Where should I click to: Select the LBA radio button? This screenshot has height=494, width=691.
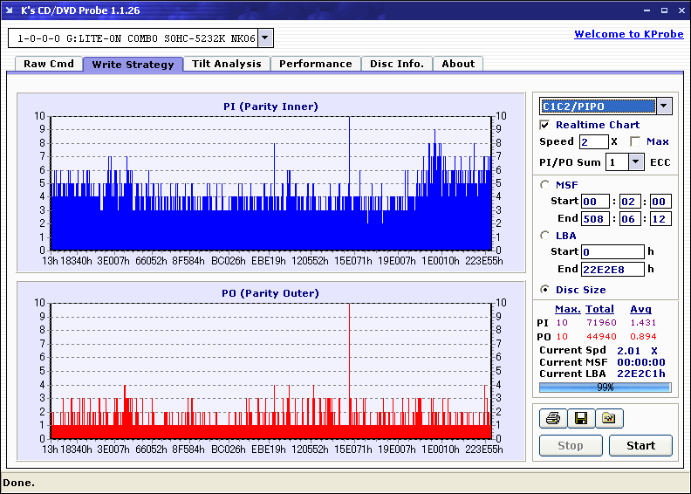click(x=545, y=236)
